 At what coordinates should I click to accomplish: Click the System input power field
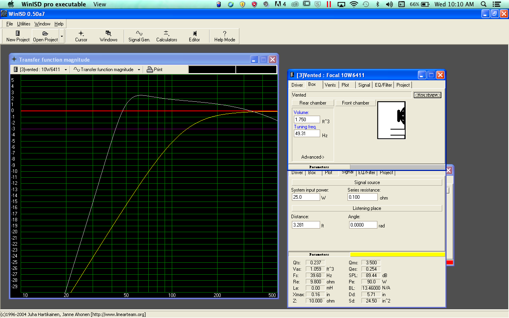[x=305, y=197]
